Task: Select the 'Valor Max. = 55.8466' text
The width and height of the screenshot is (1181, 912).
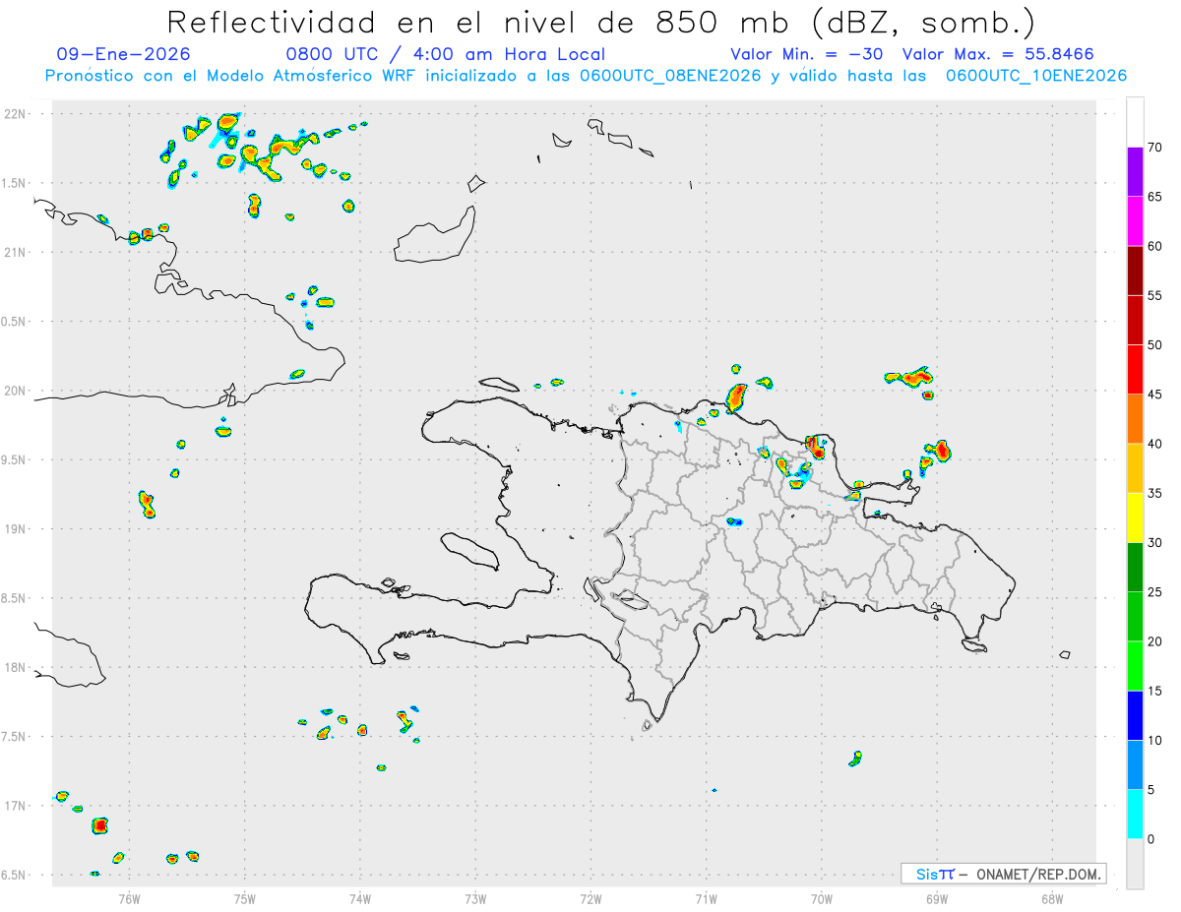Action: tap(998, 54)
